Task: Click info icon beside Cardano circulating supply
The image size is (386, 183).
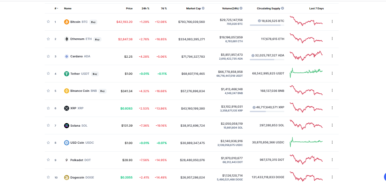Action: (253, 55)
